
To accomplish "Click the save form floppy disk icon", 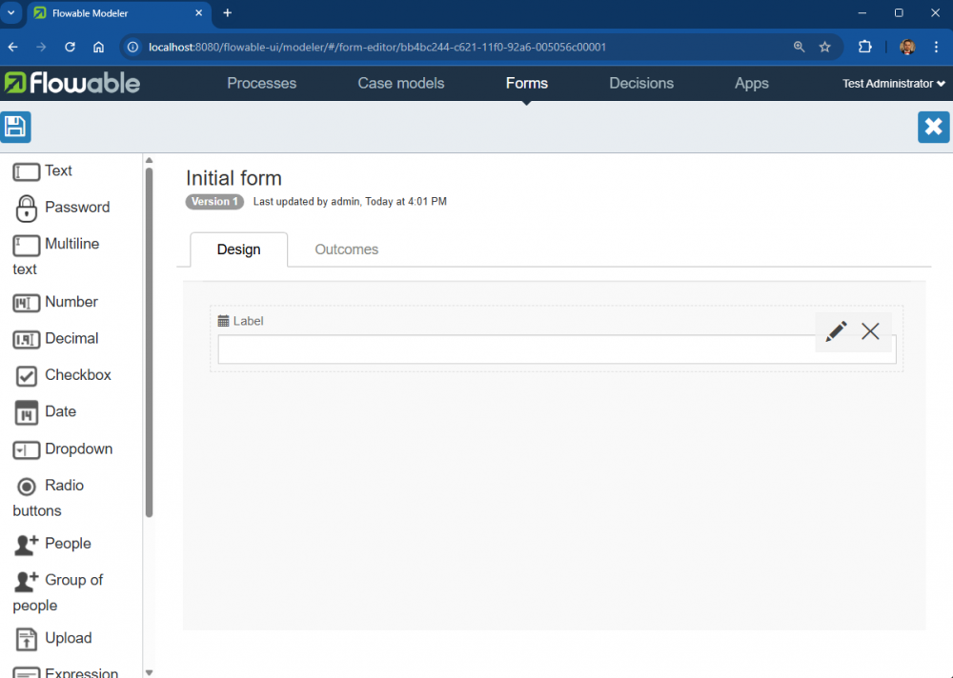I will (15, 127).
